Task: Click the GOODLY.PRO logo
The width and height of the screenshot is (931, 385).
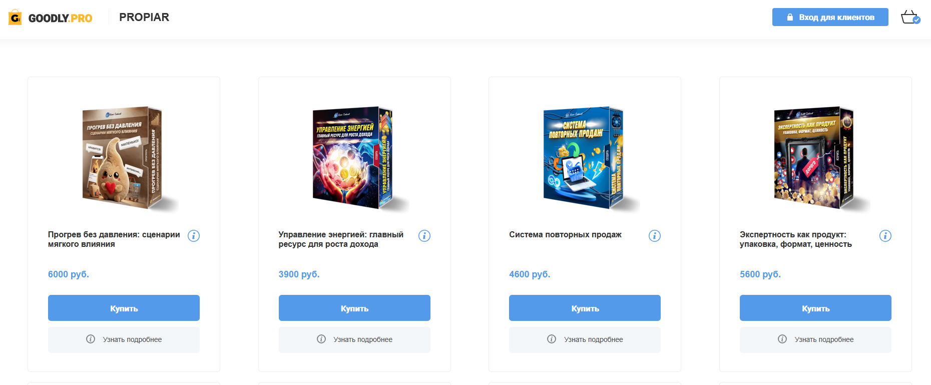Action: pyautogui.click(x=51, y=18)
